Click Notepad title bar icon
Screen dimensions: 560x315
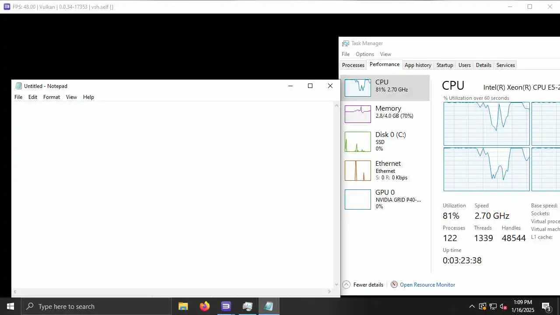pos(18,86)
